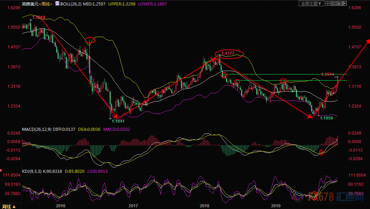Click the red circle on MACD crossover
Screen dimensions: 370x209
pyautogui.click(x=321, y=152)
